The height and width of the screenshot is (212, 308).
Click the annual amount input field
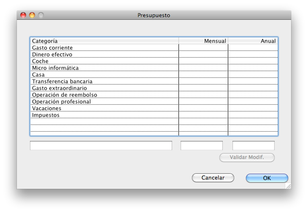click(253, 145)
